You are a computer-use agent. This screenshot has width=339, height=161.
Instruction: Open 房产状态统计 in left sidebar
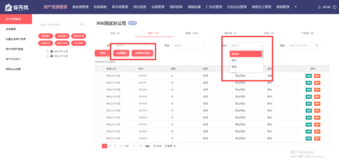(13, 59)
